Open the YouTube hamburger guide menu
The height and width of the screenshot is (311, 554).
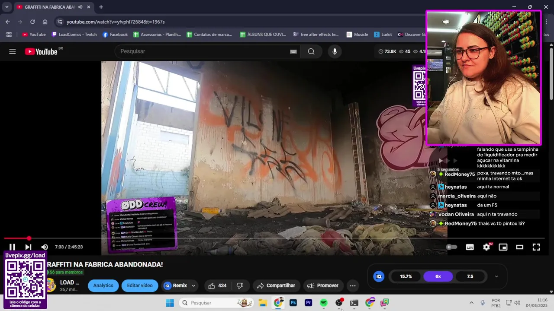coord(13,51)
